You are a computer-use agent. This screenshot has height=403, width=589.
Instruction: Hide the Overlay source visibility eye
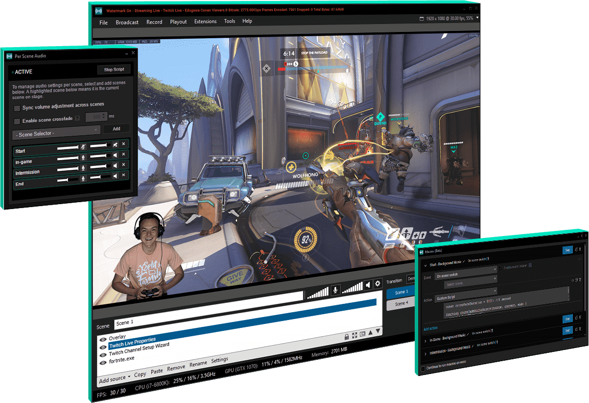tap(102, 339)
